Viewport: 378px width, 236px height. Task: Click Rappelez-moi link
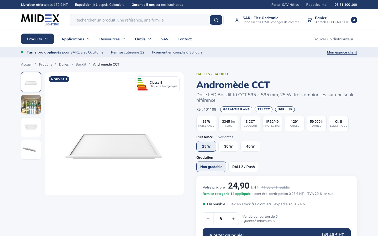[317, 4]
